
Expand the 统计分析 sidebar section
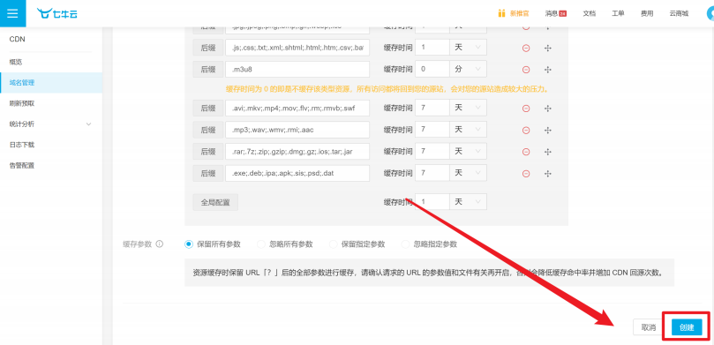51,124
